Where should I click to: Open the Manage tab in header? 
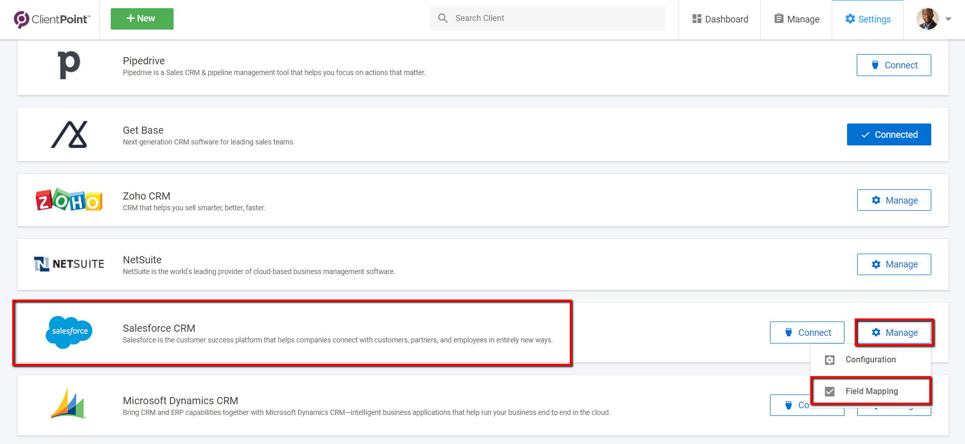[797, 19]
